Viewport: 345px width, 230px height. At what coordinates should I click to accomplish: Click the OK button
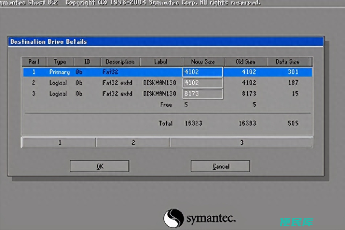99,166
